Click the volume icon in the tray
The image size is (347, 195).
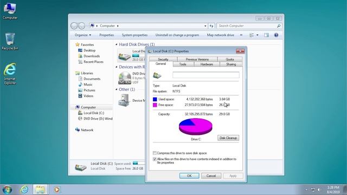click(x=319, y=190)
